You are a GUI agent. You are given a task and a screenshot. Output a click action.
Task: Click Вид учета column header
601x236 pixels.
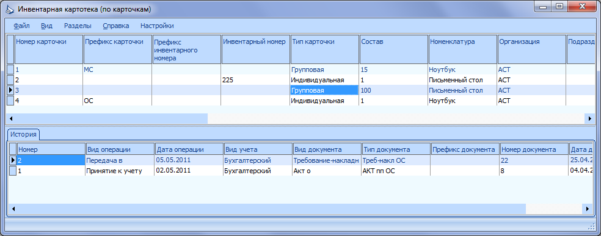tap(258, 149)
